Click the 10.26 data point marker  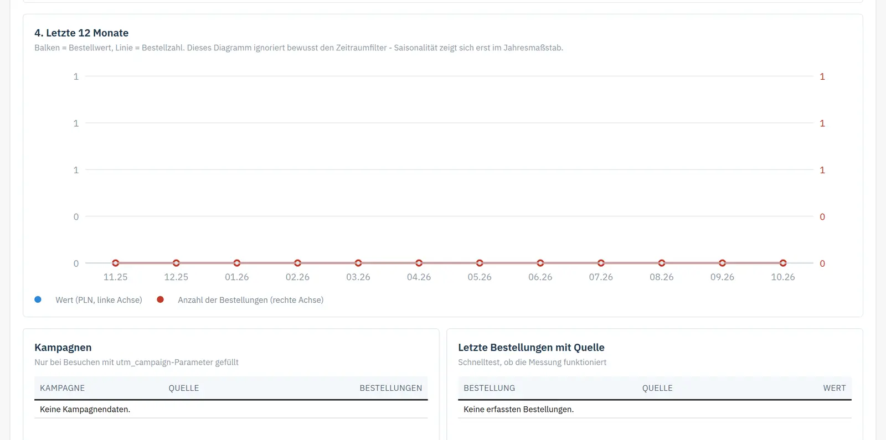coord(783,263)
